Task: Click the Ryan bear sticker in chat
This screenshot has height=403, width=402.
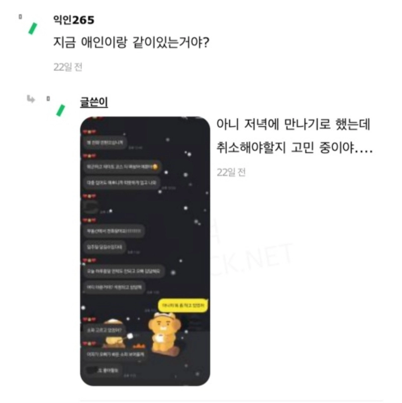Action: tap(165, 334)
